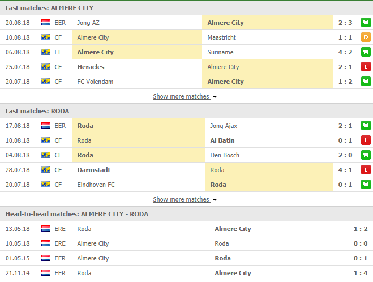Click the Netherlands flag in the 13.05.18 head-to-head row

[46, 229]
